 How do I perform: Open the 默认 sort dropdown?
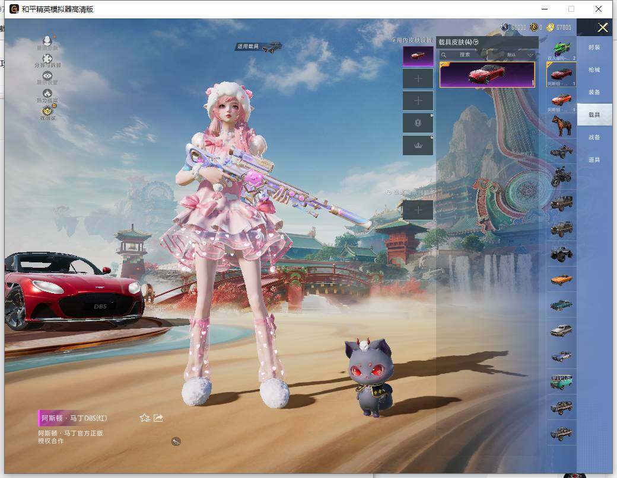511,54
